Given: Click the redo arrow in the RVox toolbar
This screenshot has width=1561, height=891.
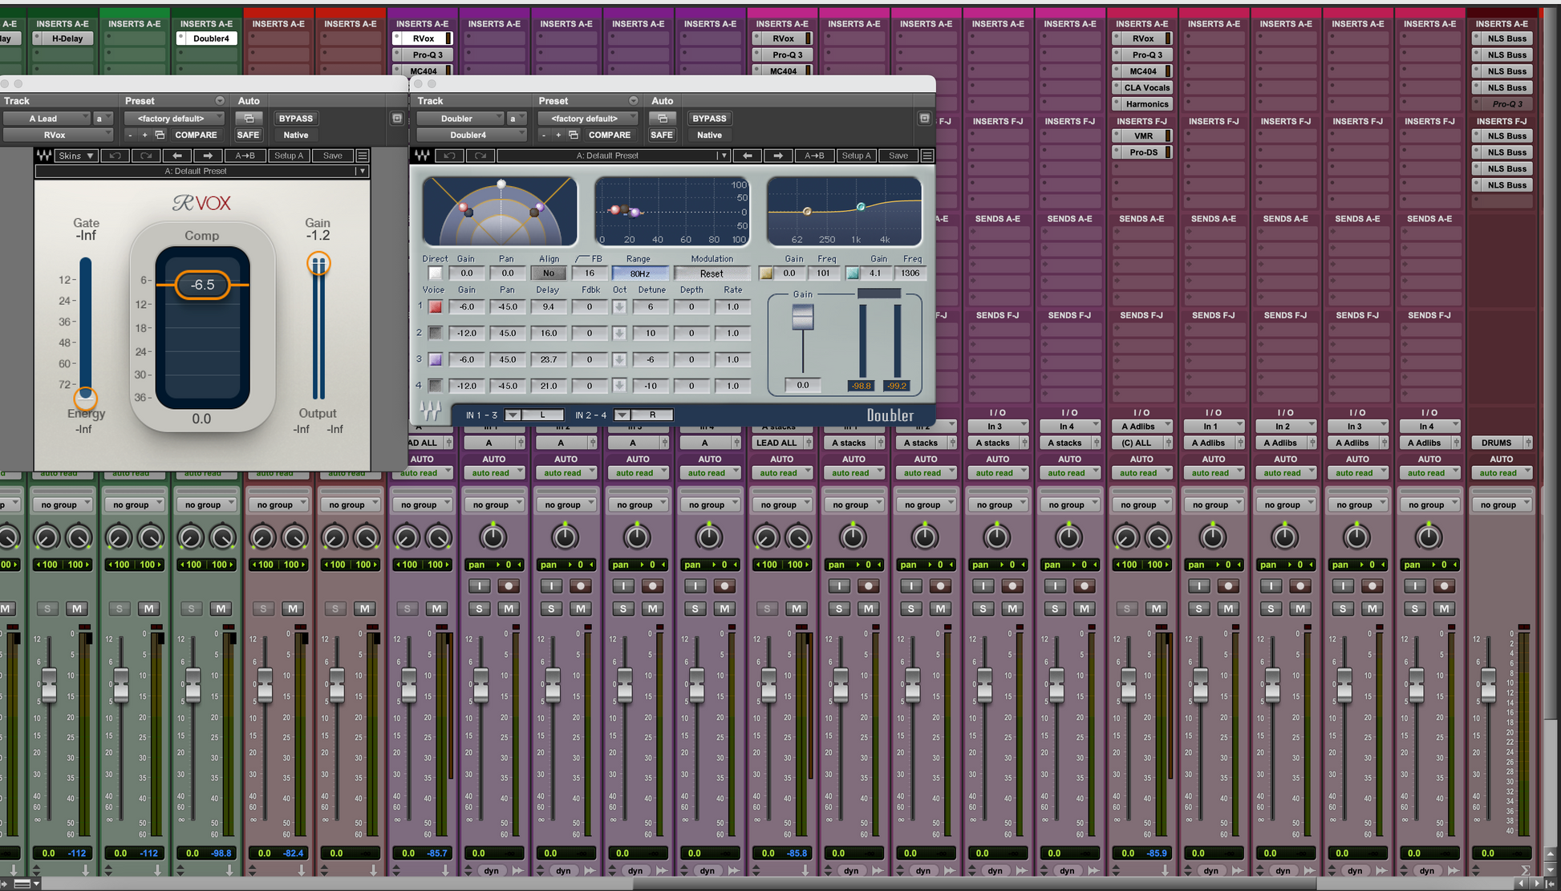Looking at the screenshot, I should point(146,156).
